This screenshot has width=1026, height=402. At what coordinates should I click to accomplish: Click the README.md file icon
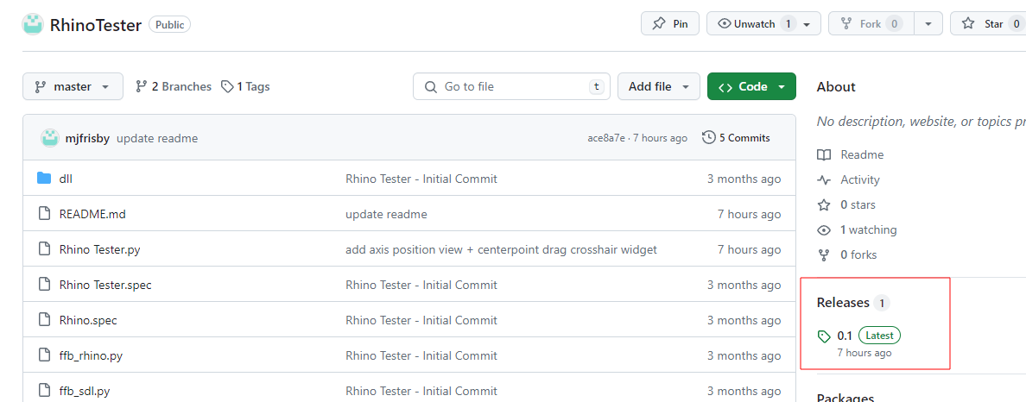[x=45, y=214]
